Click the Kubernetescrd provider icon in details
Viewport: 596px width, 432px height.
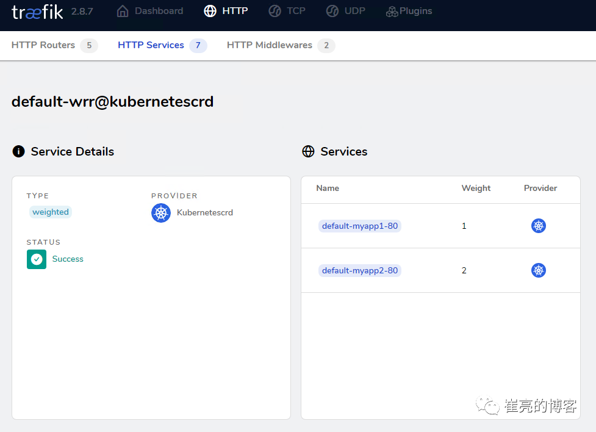click(x=161, y=213)
